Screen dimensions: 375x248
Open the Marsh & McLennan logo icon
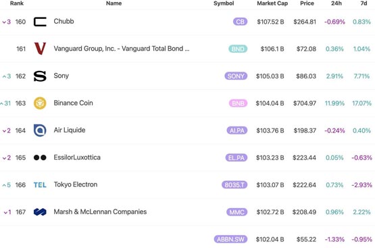pos(40,212)
